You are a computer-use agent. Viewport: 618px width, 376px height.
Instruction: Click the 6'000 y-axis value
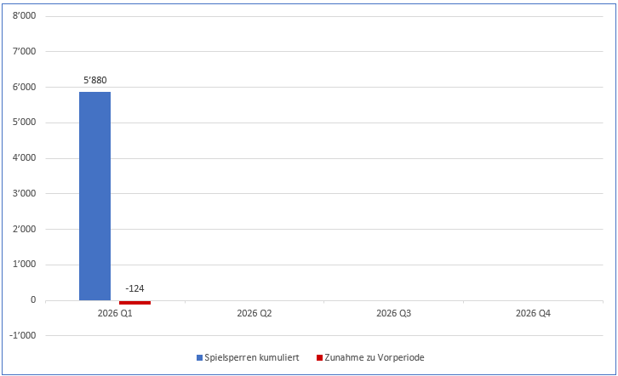[x=24, y=87]
